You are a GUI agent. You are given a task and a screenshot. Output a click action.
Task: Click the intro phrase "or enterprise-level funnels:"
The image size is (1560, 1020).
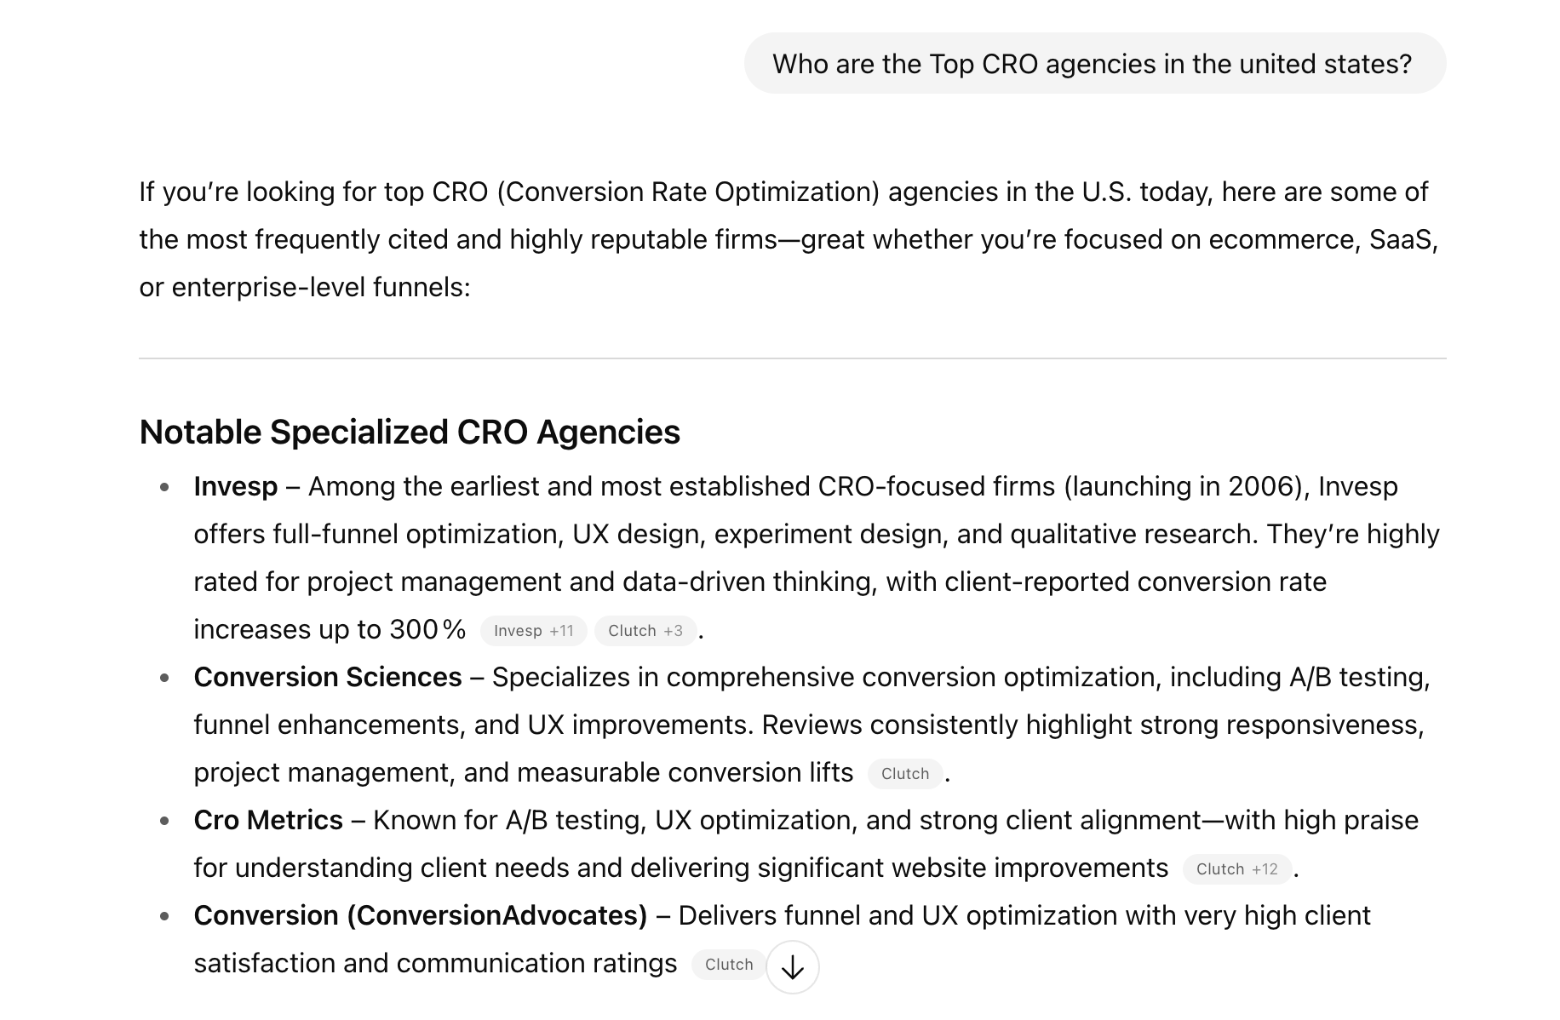(305, 287)
